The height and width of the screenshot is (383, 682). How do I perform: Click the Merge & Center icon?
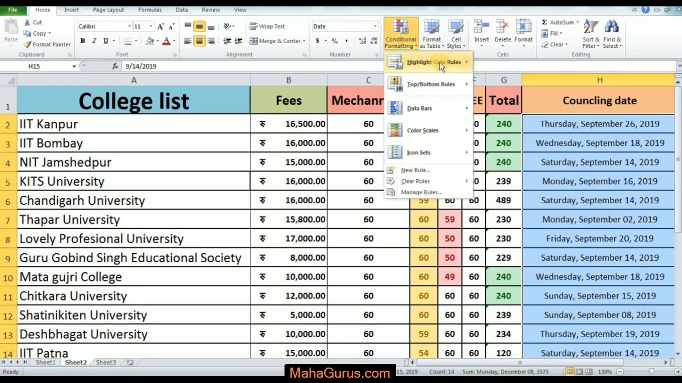click(254, 41)
